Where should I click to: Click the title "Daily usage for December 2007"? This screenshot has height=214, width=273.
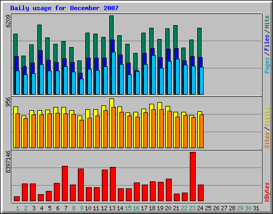click(x=65, y=8)
